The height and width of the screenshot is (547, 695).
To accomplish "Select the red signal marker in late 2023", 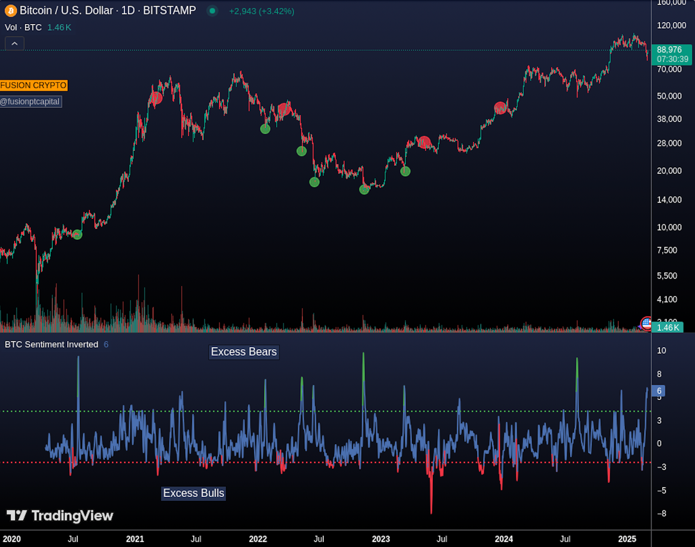I will click(500, 108).
